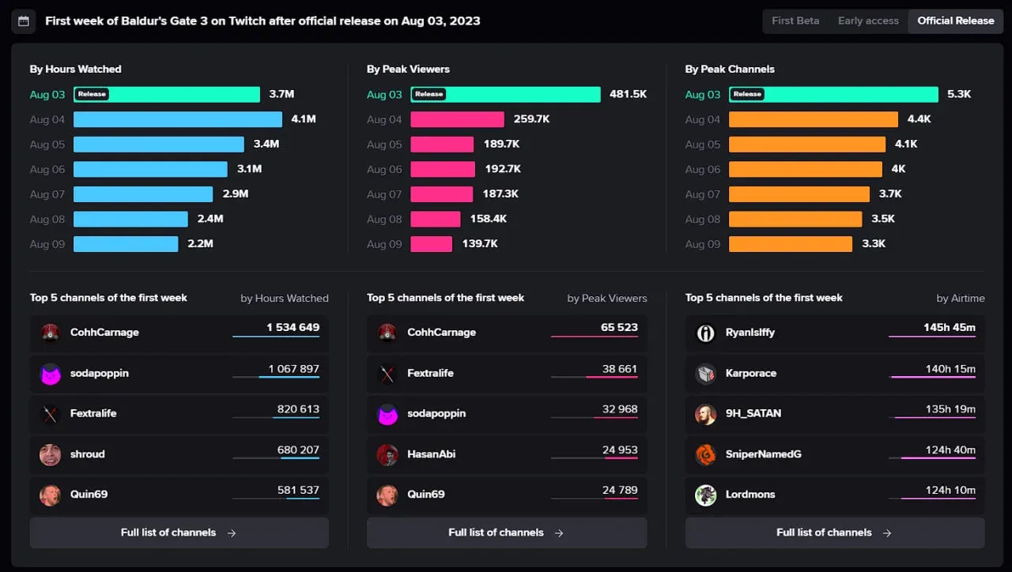The width and height of the screenshot is (1012, 572).
Task: Click the Lordmons channel avatar
Action: click(x=705, y=495)
